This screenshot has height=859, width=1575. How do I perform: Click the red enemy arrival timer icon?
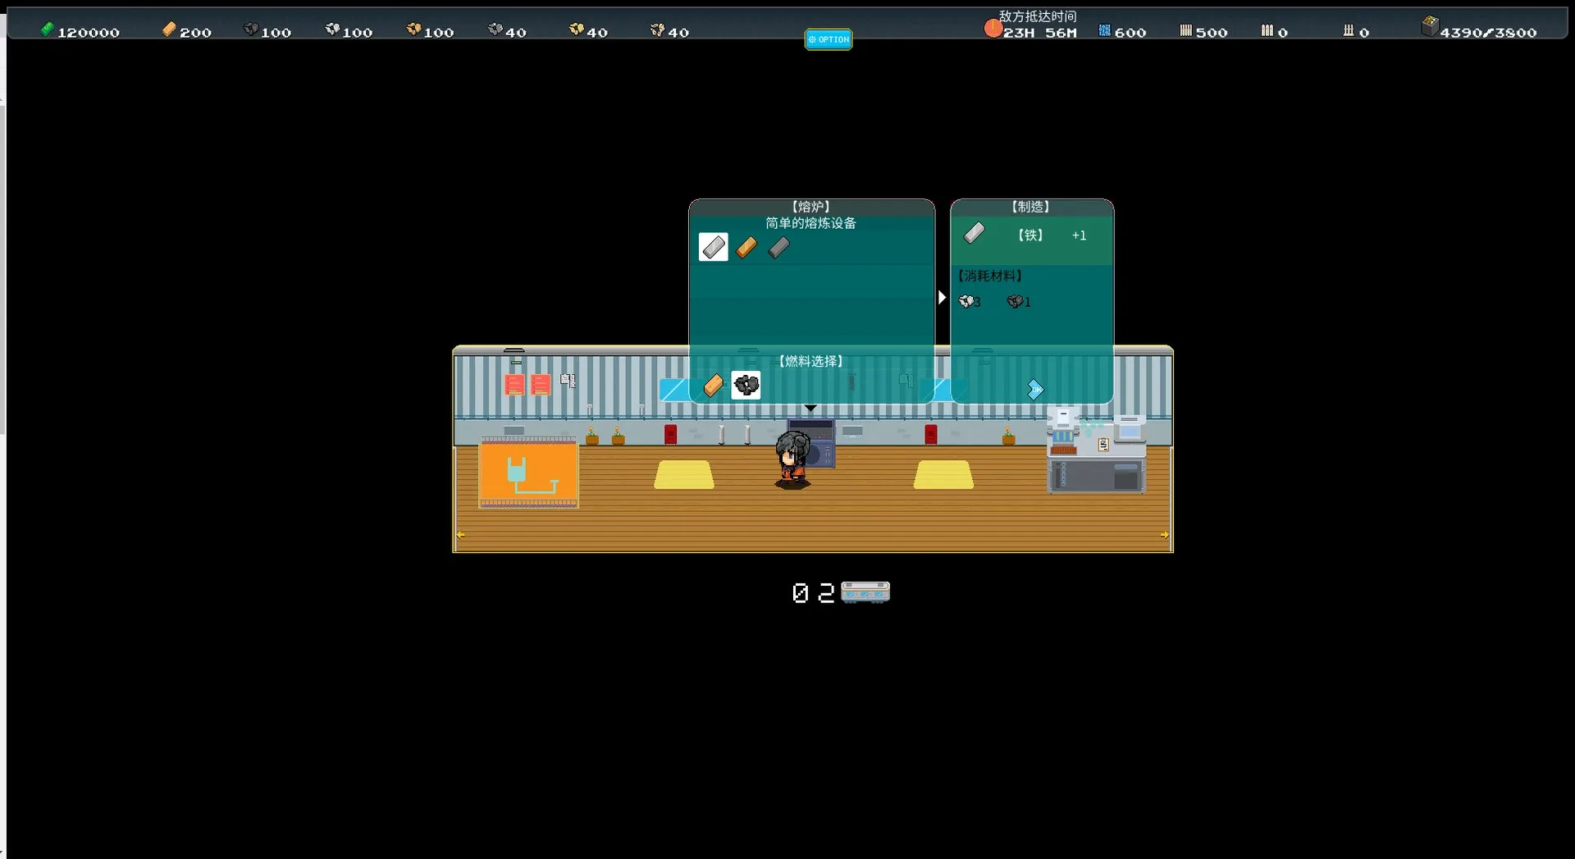pyautogui.click(x=993, y=30)
